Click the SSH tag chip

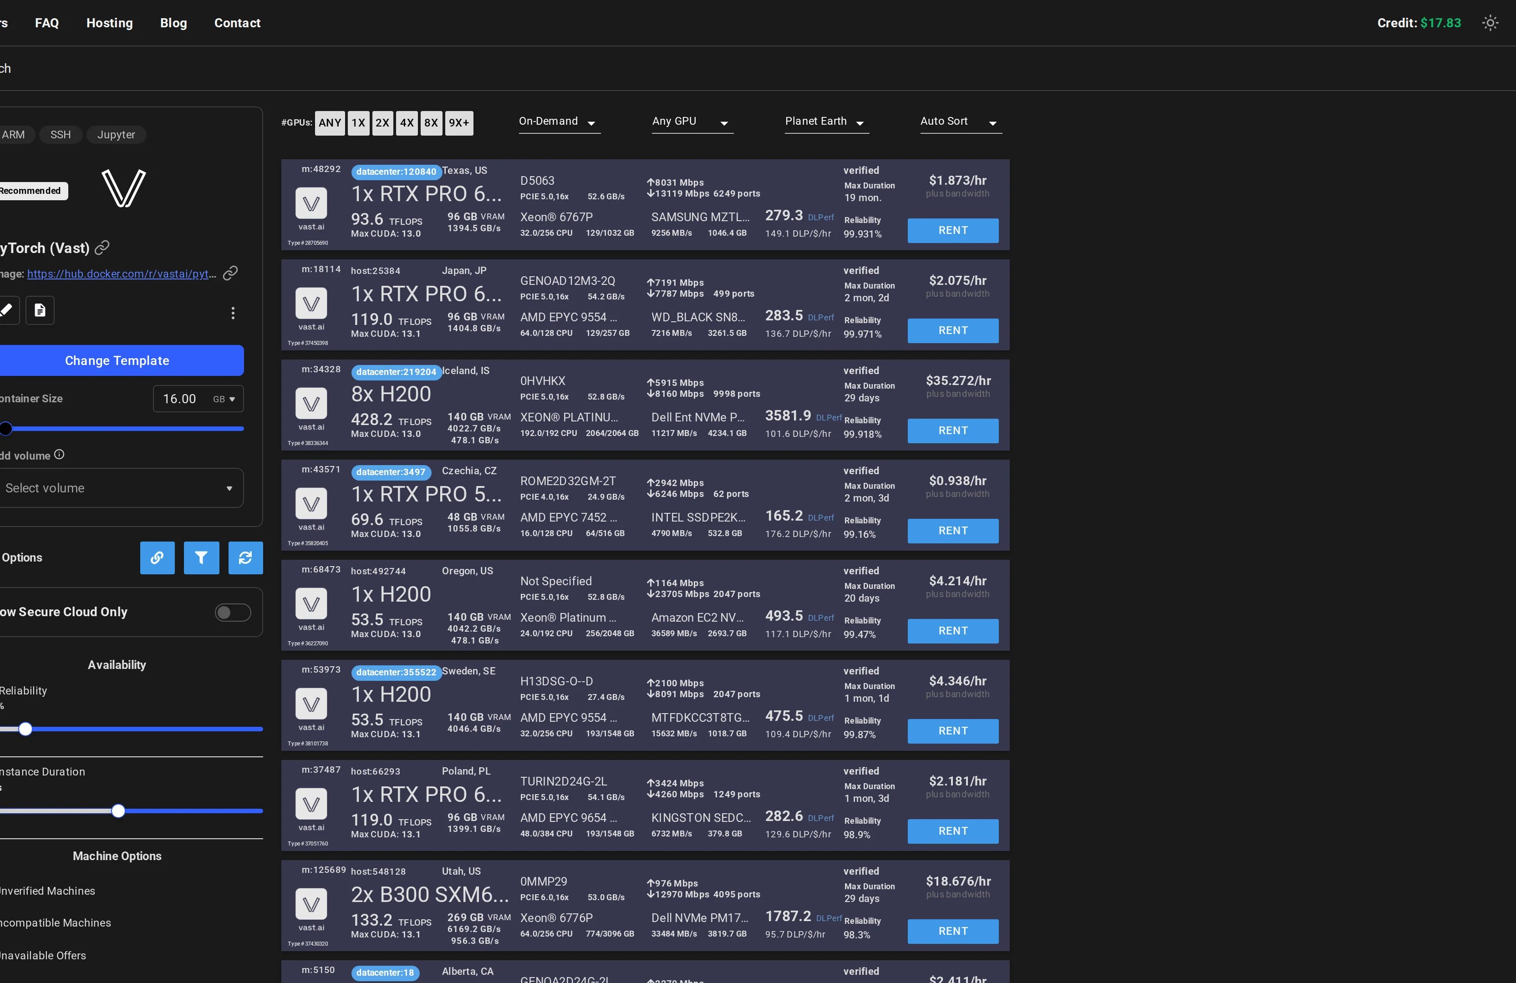pos(61,134)
